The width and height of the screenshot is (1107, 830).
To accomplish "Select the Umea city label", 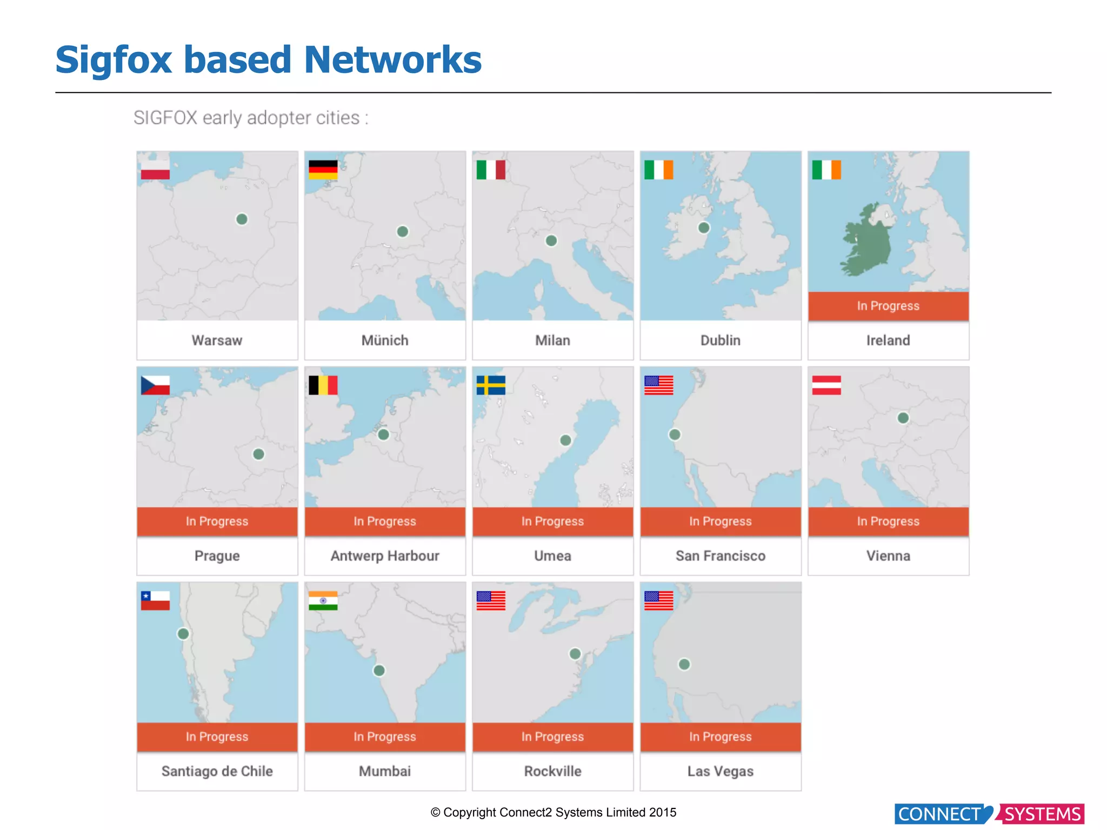I will 552,556.
